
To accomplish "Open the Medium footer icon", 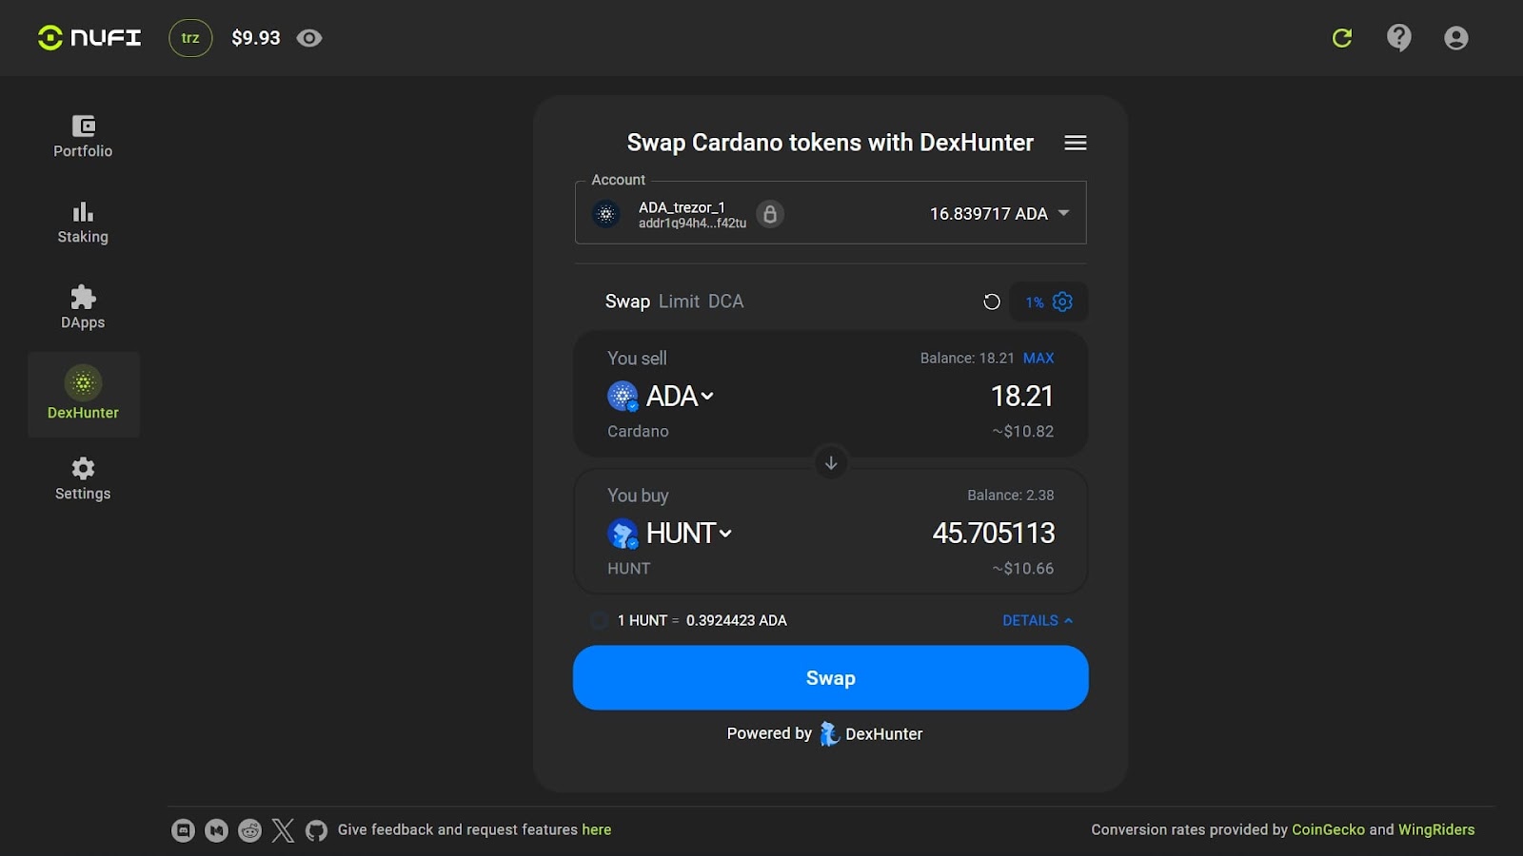I will (216, 830).
